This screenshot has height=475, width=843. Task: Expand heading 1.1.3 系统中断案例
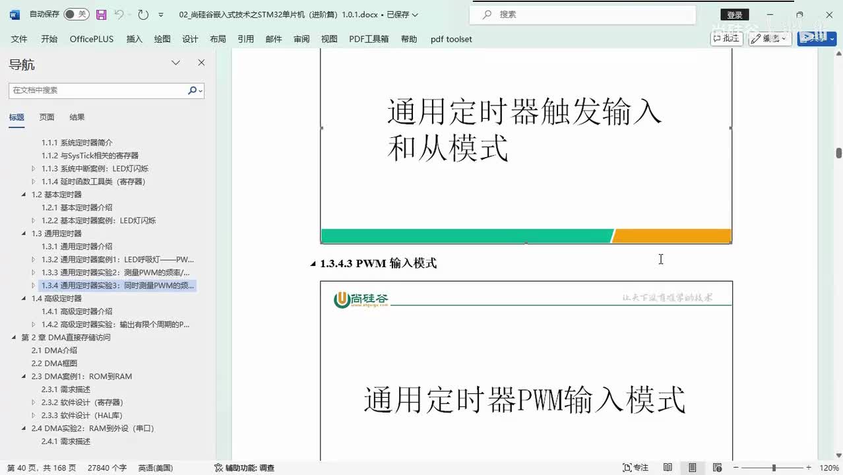34,168
